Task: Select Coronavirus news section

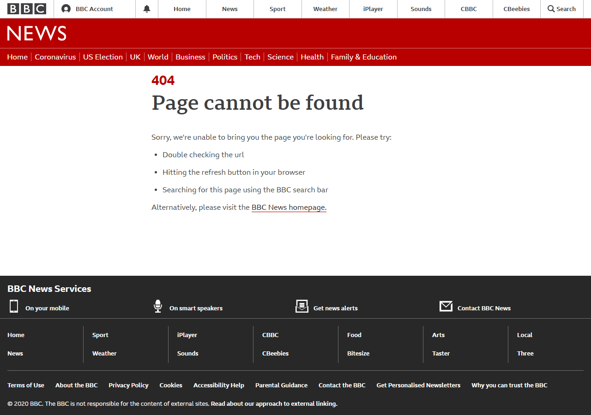Action: (55, 57)
